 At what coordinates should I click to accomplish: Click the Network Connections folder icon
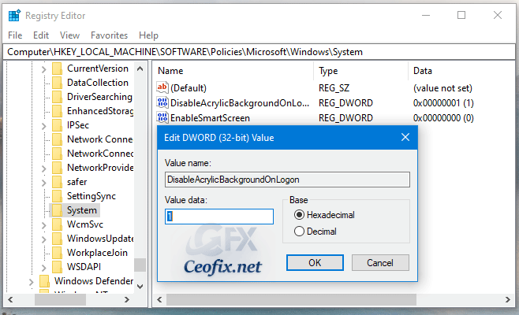click(57, 139)
